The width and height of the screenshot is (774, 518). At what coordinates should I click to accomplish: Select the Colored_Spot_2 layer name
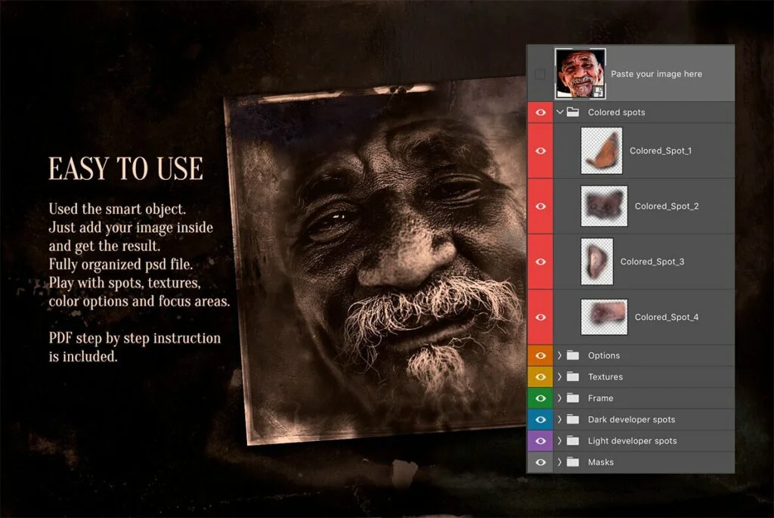coord(666,206)
